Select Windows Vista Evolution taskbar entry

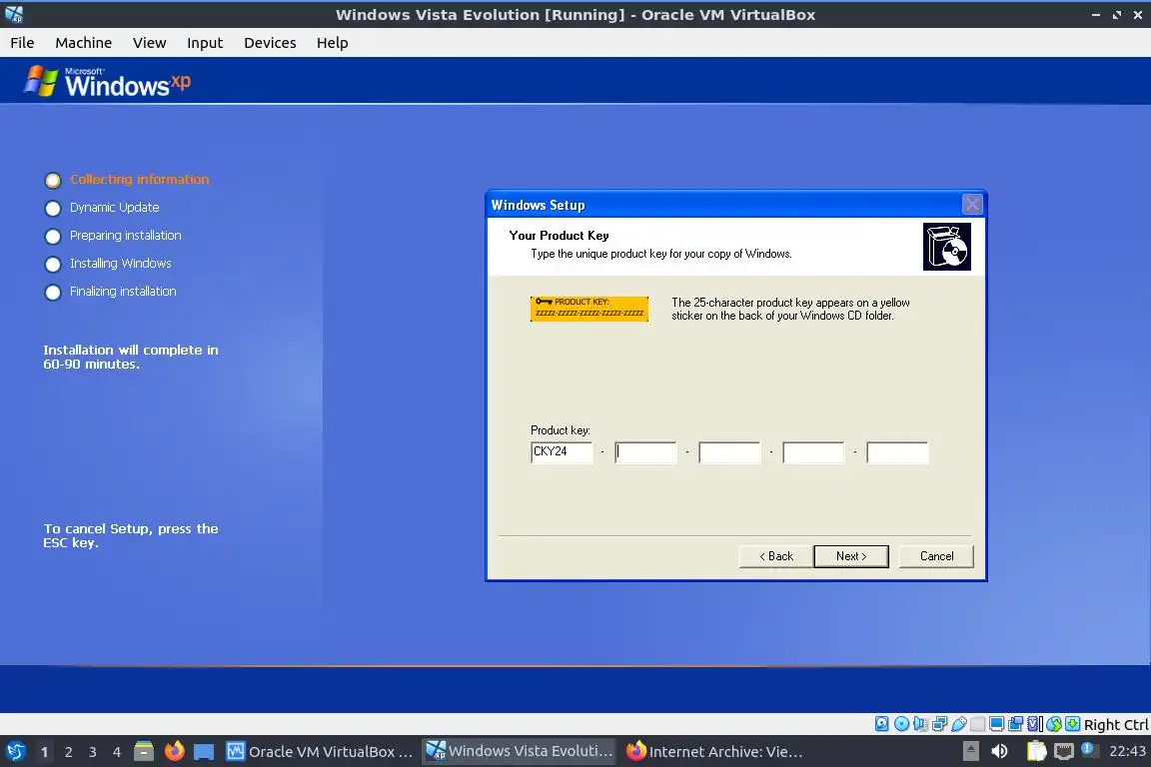coord(520,751)
